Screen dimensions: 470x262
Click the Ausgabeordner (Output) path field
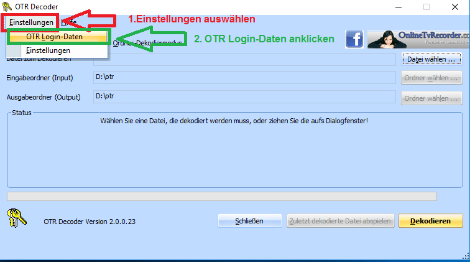(x=244, y=96)
